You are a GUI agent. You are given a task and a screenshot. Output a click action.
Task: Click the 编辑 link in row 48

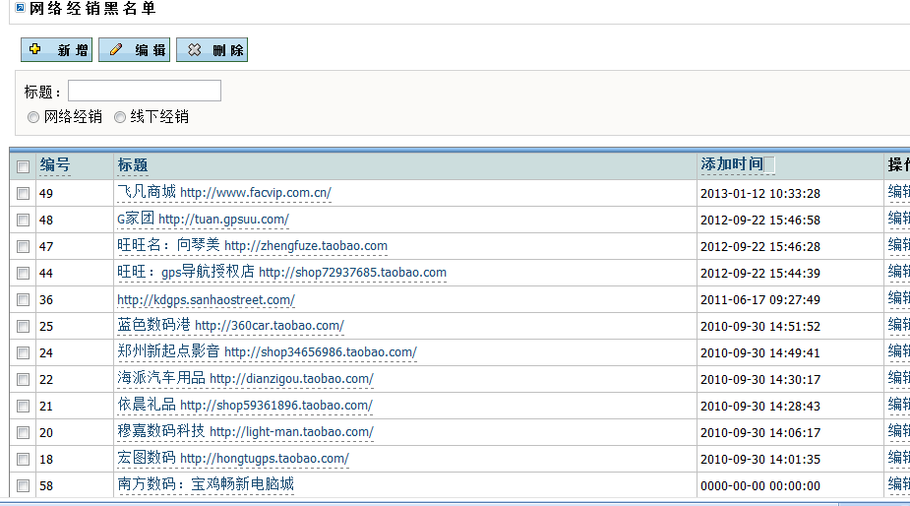click(x=899, y=219)
